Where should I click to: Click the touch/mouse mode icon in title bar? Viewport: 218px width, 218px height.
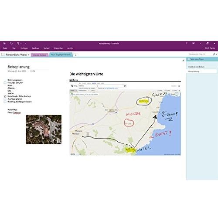[x=18, y=43]
